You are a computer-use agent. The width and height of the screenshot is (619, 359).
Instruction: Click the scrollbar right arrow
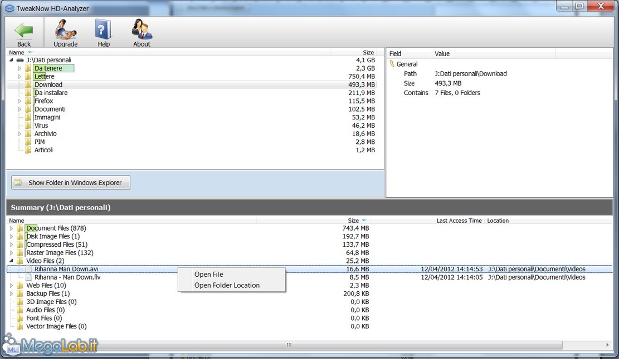607,345
